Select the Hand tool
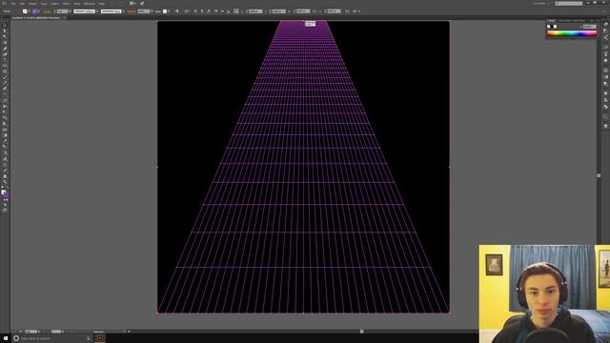Image resolution: width=610 pixels, height=343 pixels. 5,176
